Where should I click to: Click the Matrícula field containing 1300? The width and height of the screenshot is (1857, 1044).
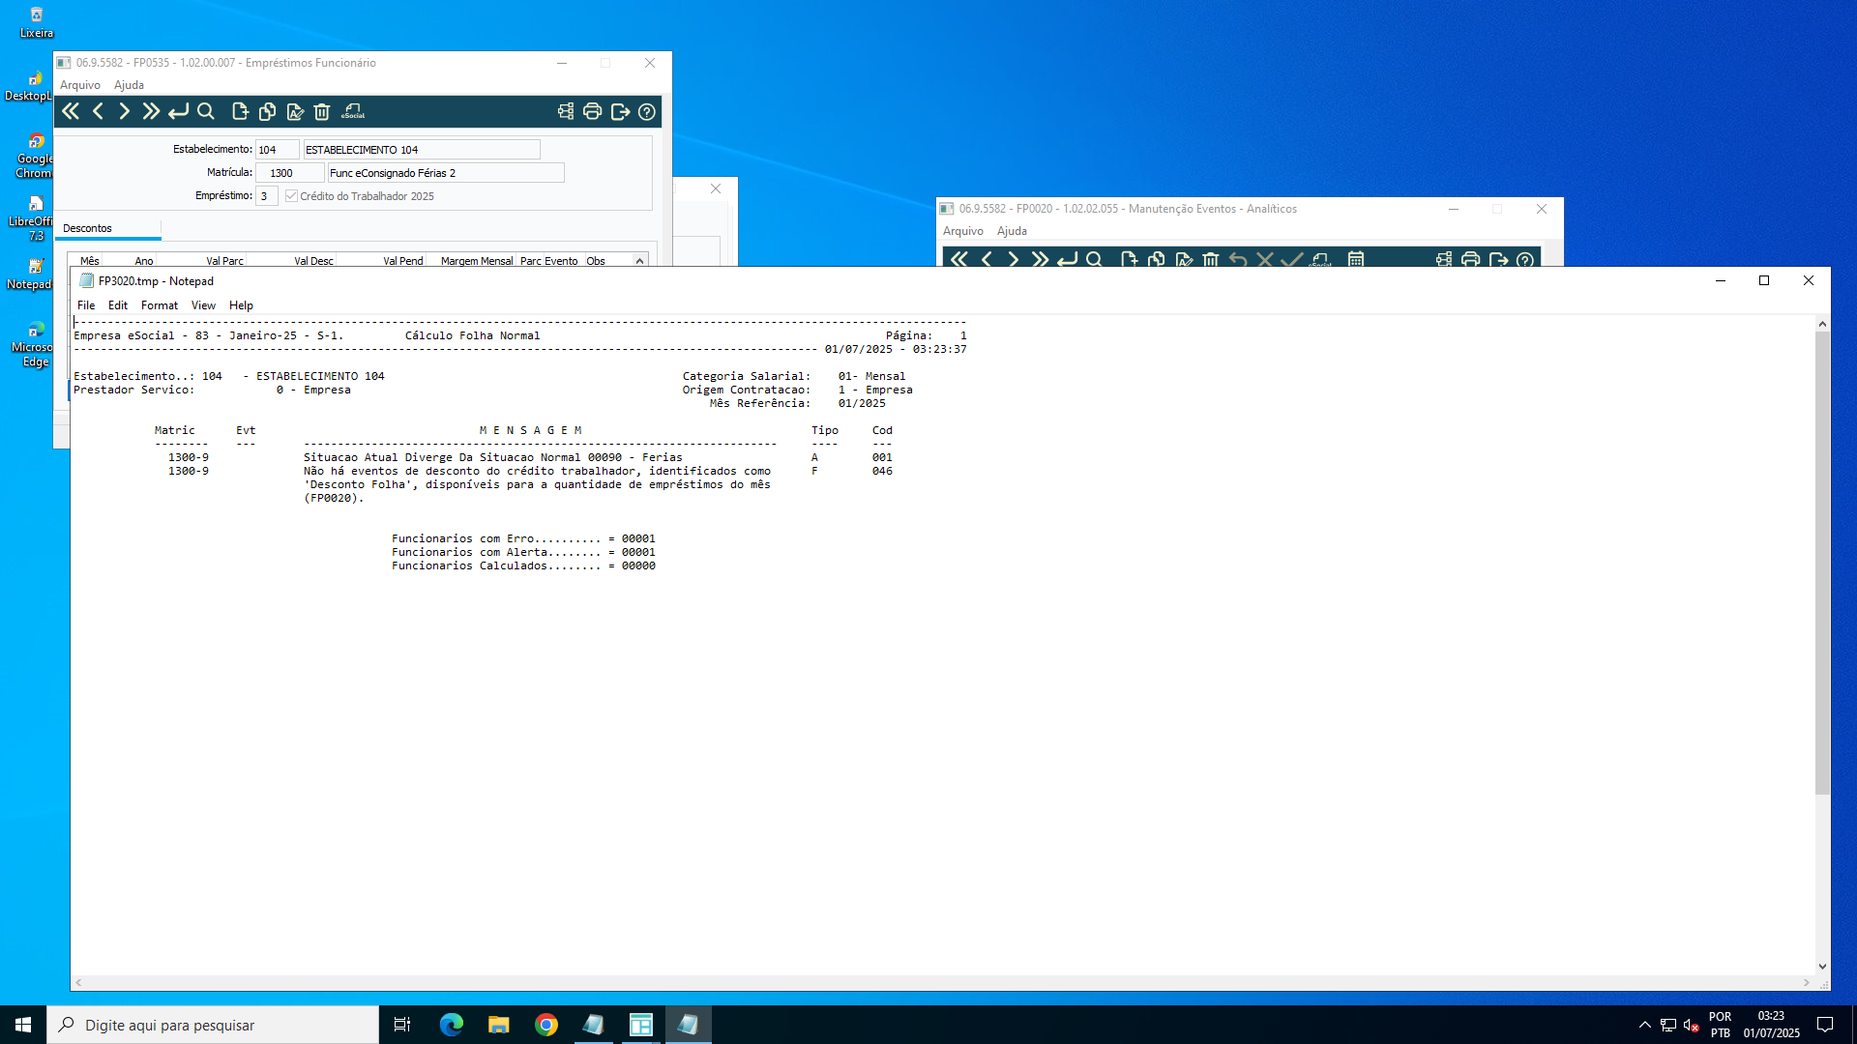(x=289, y=173)
